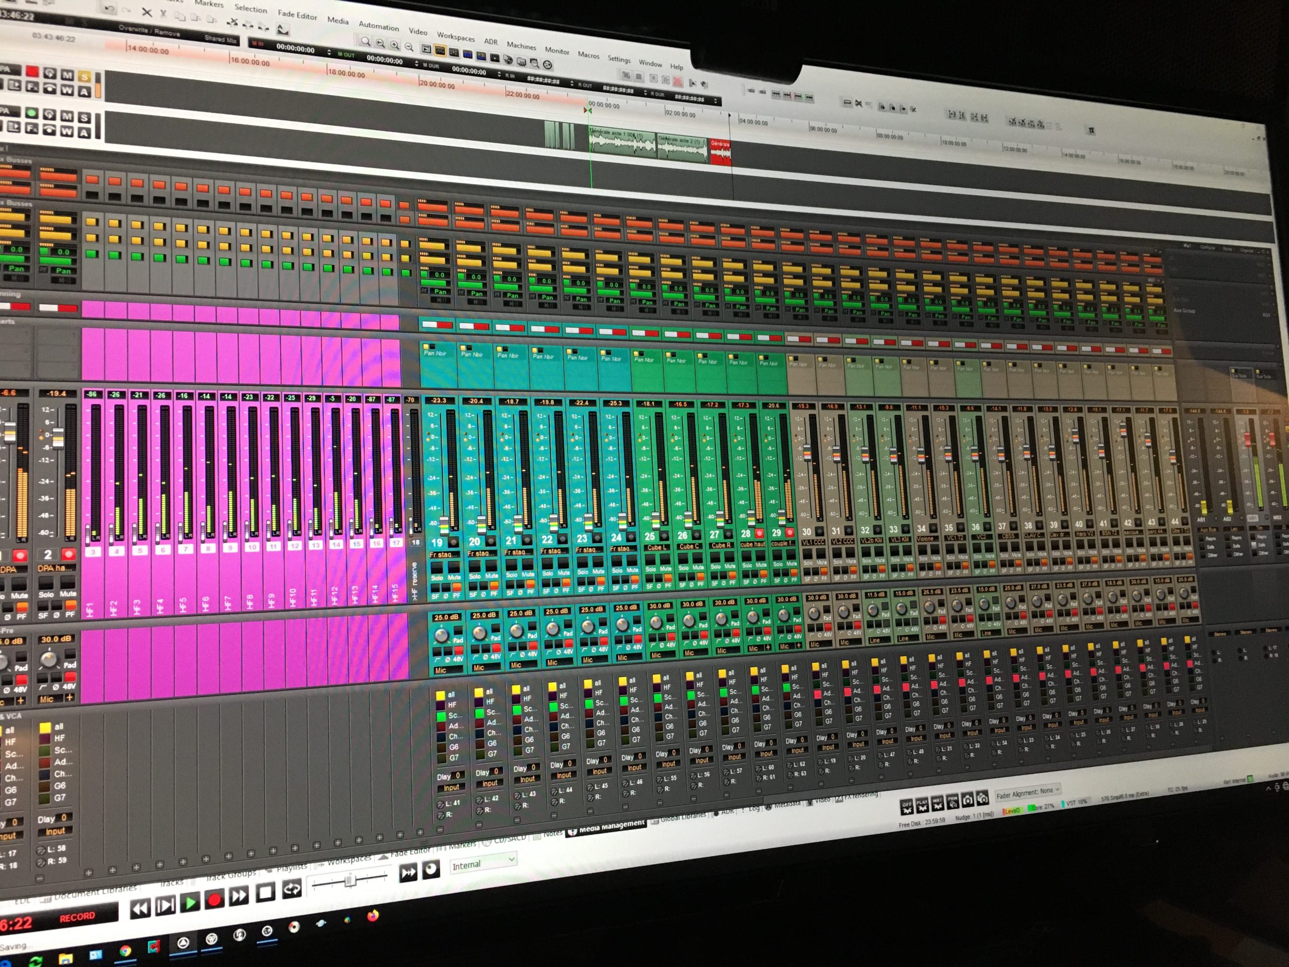Disarm record on strip 28 cube haut
This screenshot has height=967, width=1289.
759,533
